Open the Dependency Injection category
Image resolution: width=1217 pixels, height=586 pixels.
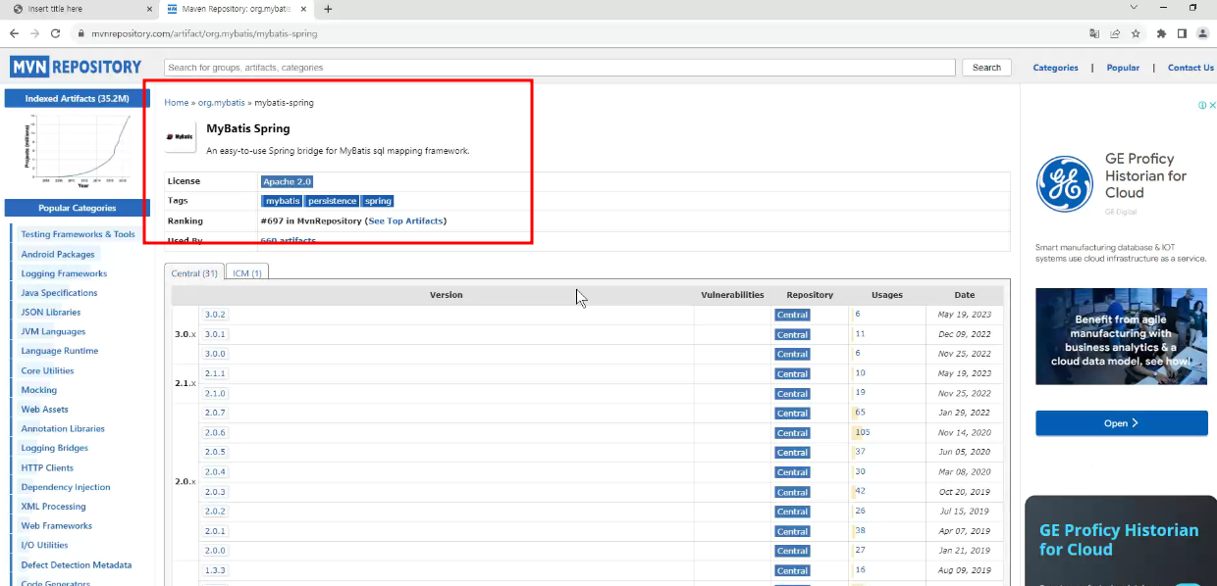coord(66,487)
